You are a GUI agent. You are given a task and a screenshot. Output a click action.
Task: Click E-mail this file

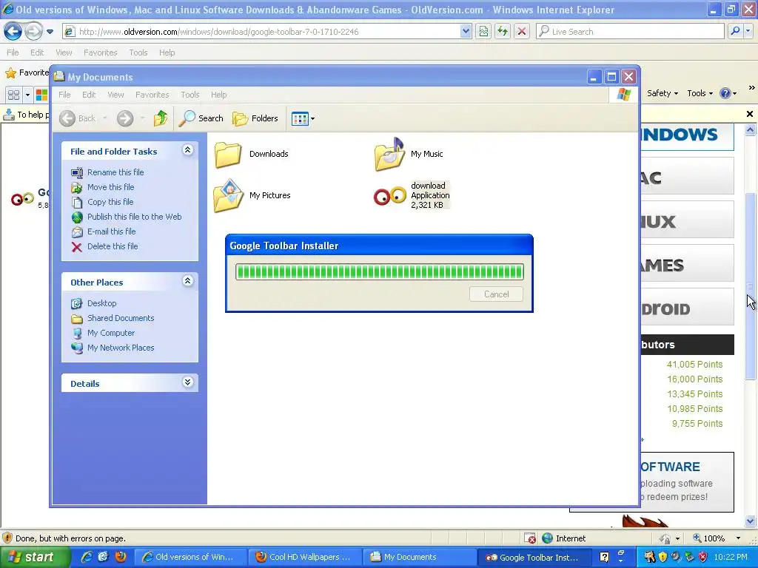click(x=111, y=231)
